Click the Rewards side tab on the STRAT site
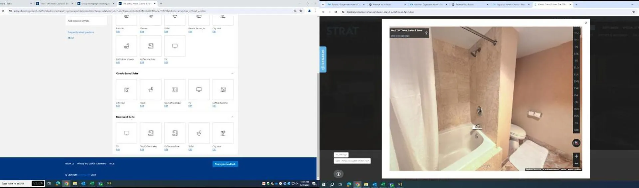This screenshot has height=188, width=639. [323, 60]
